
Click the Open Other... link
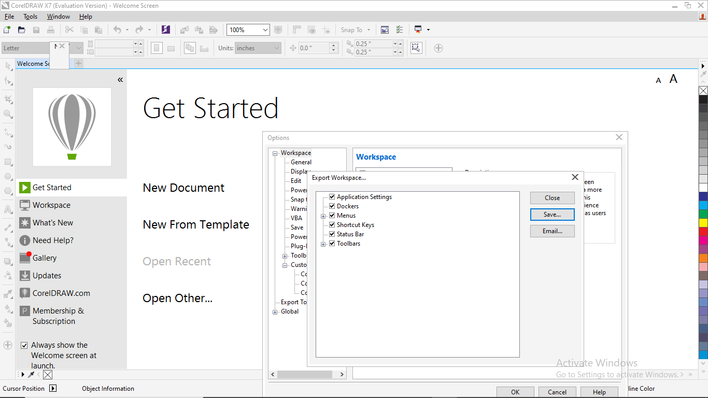pos(178,298)
